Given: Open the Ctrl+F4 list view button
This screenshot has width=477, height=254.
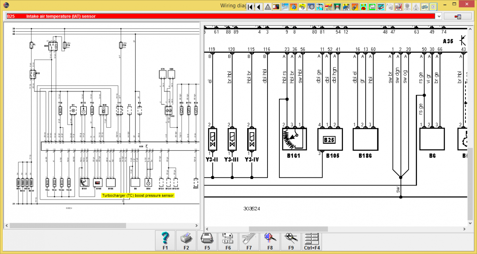Looking at the screenshot, I should pos(312,241).
